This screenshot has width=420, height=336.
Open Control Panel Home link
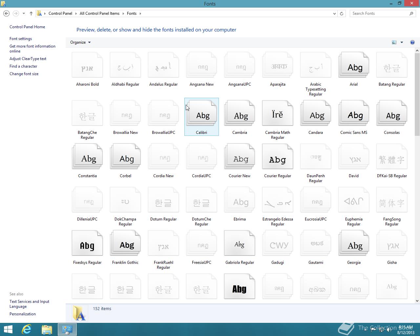(x=27, y=27)
